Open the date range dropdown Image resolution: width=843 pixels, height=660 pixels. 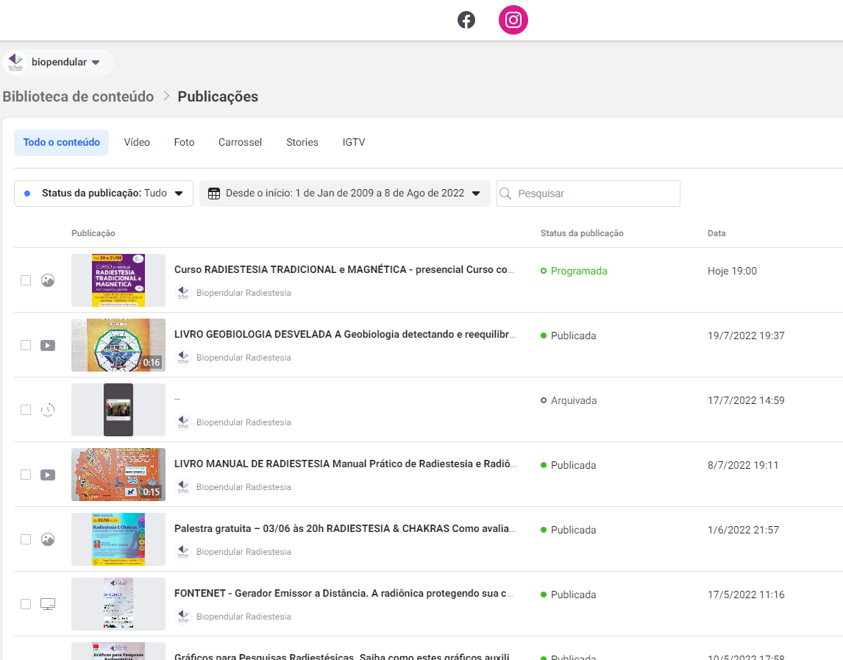(344, 194)
